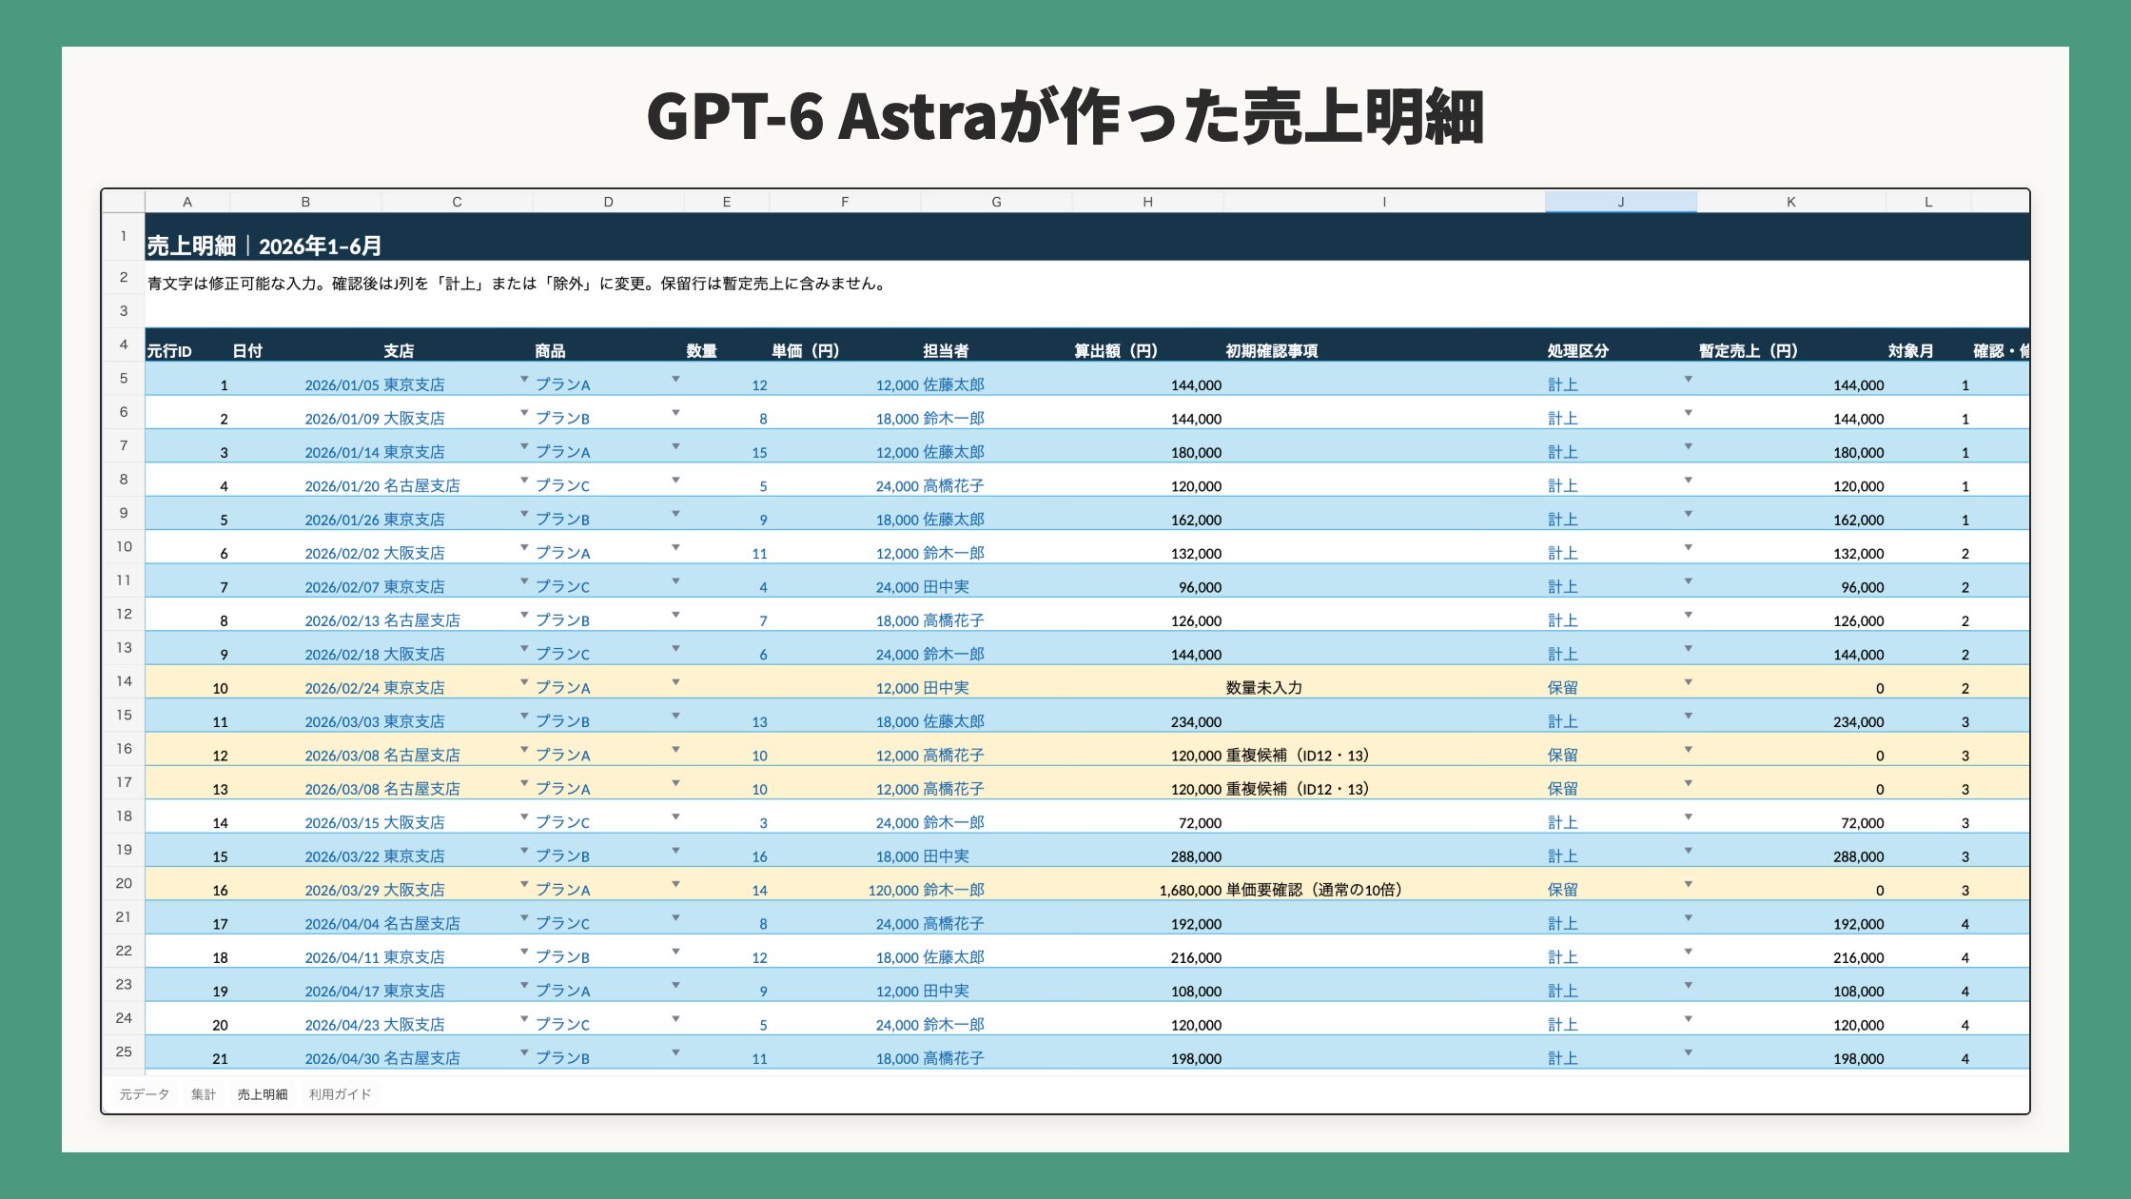
Task: Open 処理区分 dropdown on the 数量未入力 row
Action: tap(1688, 682)
